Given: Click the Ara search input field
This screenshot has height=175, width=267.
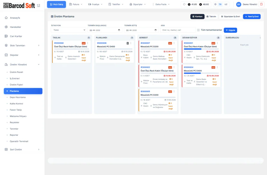Looking at the screenshot, I should coord(178,30).
